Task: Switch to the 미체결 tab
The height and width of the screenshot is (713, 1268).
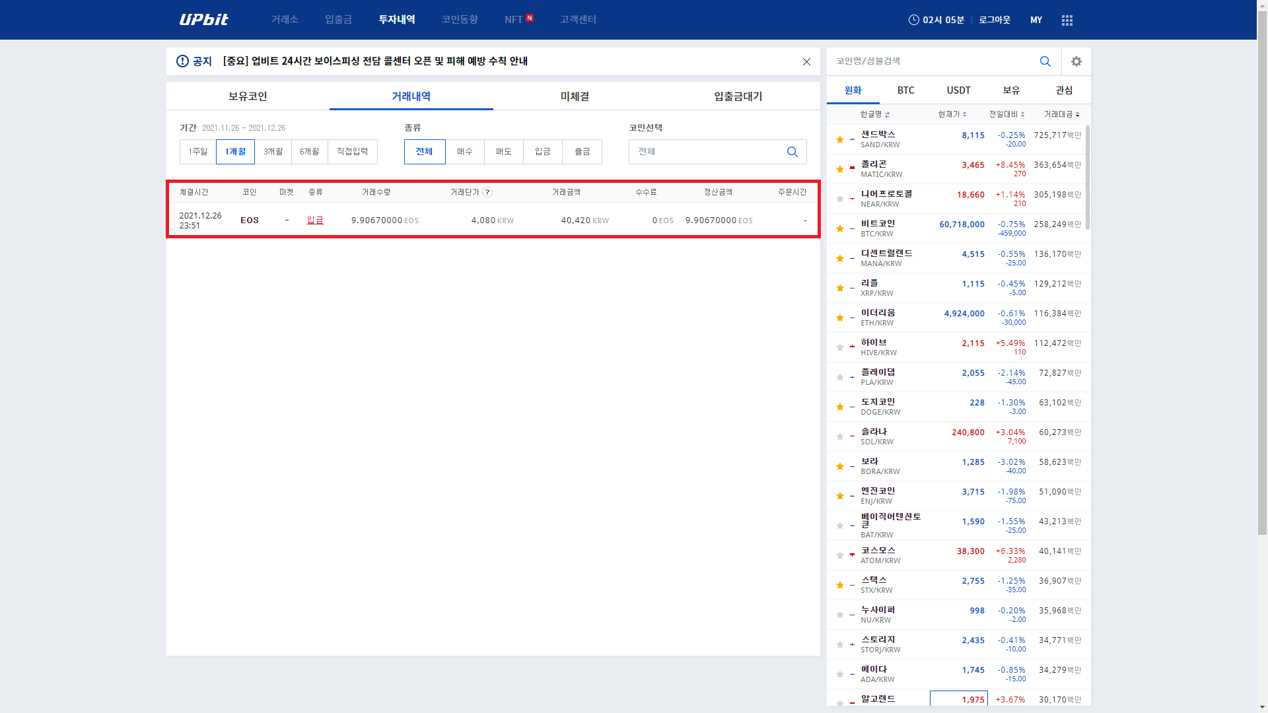Action: click(x=575, y=96)
